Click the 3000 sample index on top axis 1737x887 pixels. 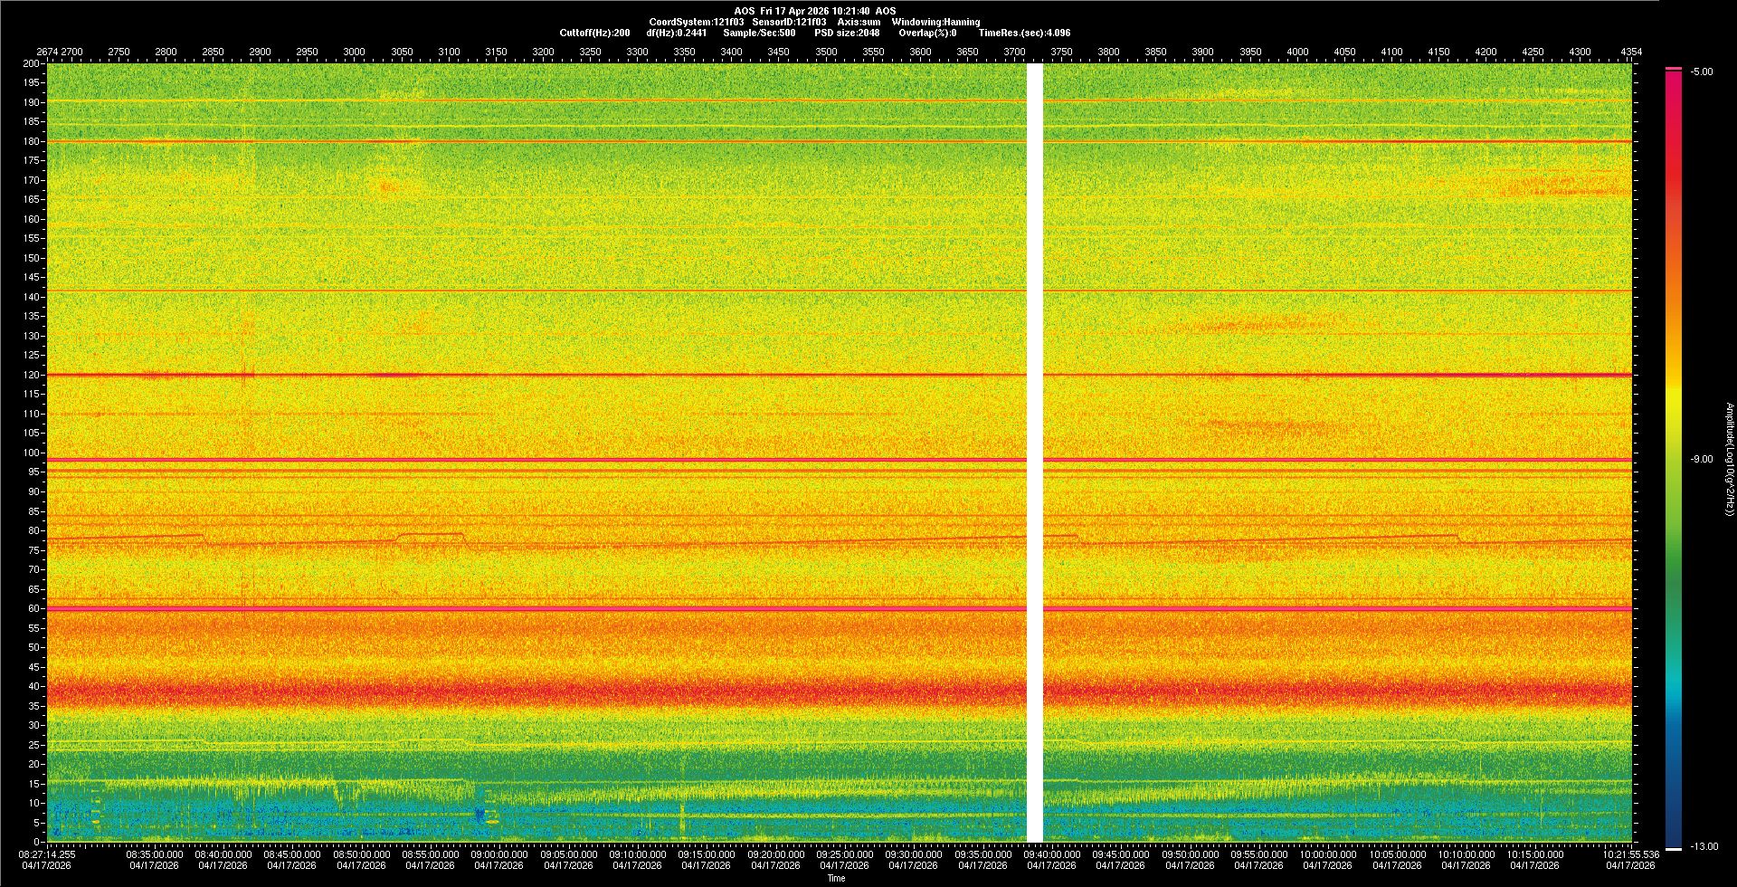[354, 52]
